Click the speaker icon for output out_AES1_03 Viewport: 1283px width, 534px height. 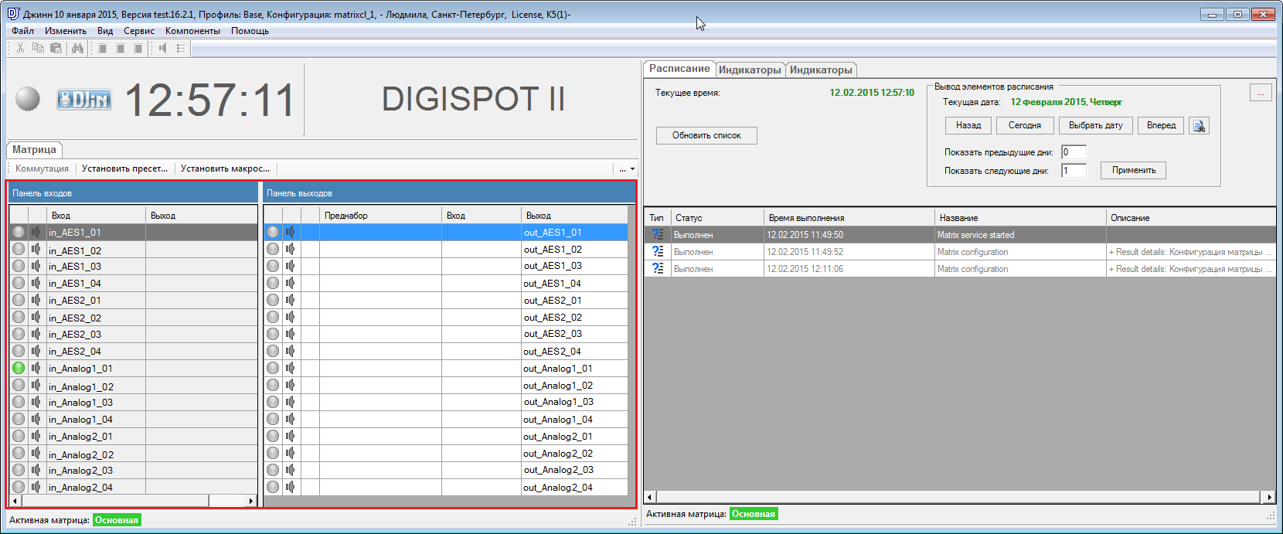coord(291,266)
